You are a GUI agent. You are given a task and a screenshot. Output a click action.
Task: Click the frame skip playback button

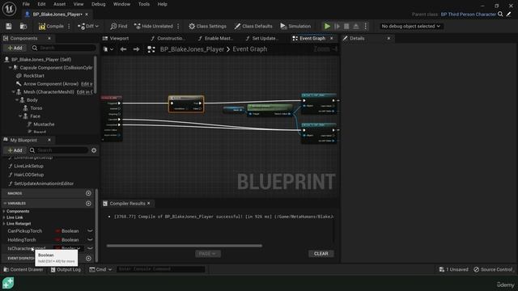[x=337, y=26]
